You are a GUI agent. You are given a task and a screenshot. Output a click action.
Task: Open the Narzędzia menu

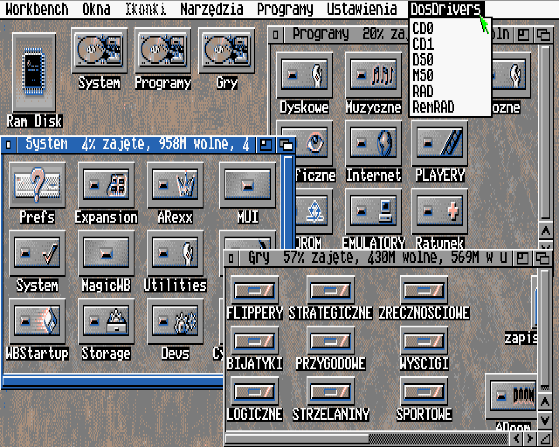point(211,9)
